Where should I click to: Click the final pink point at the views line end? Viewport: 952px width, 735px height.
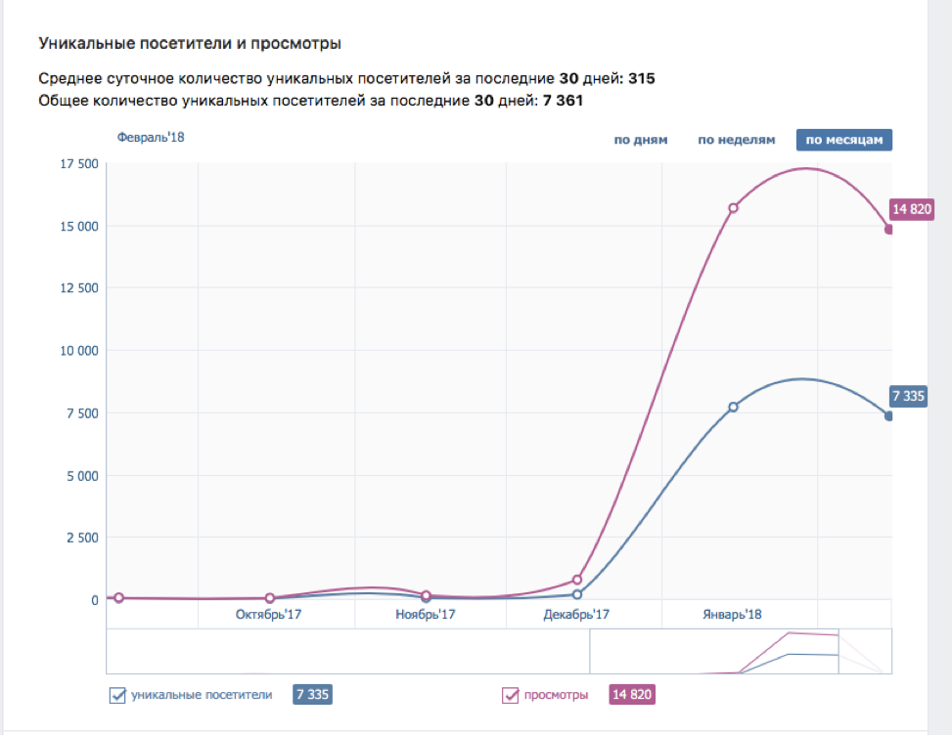tap(888, 230)
